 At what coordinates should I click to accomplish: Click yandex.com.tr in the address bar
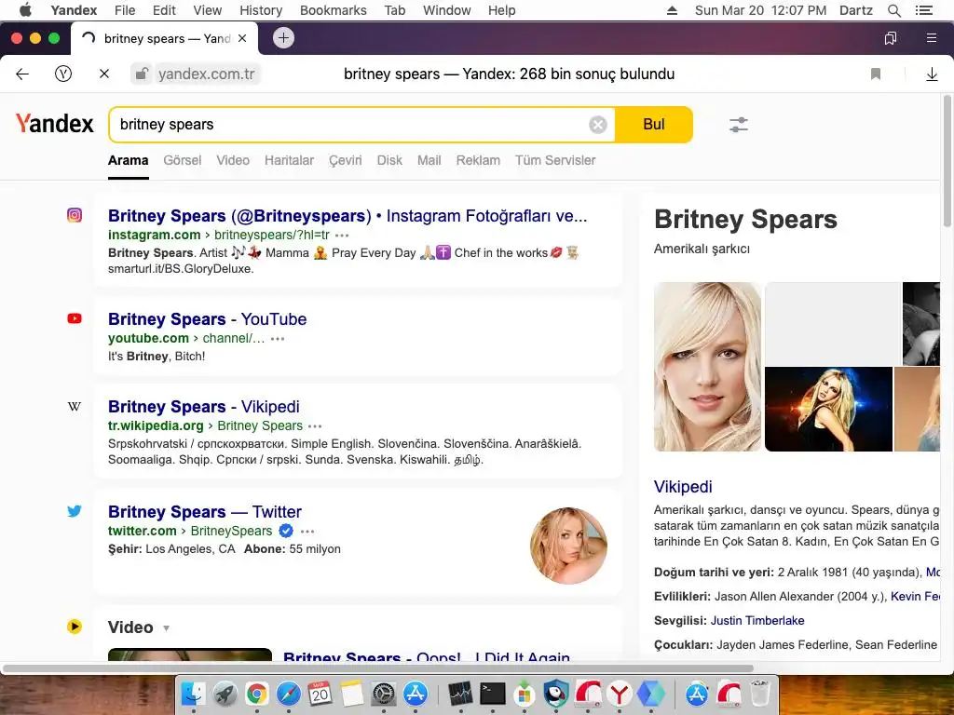[x=206, y=74]
